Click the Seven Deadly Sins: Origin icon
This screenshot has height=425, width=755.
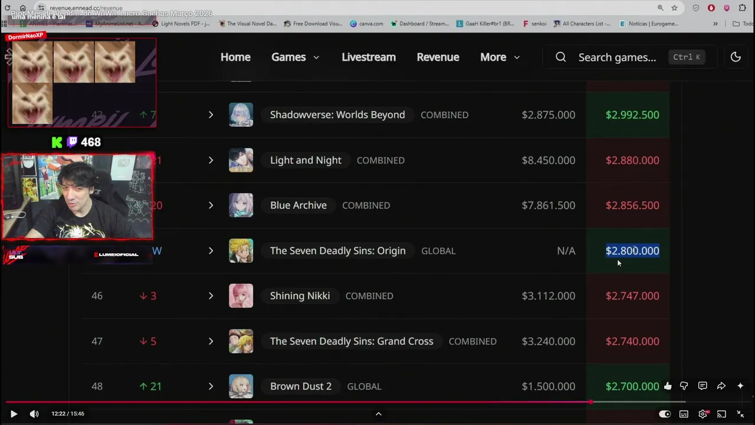click(x=241, y=251)
